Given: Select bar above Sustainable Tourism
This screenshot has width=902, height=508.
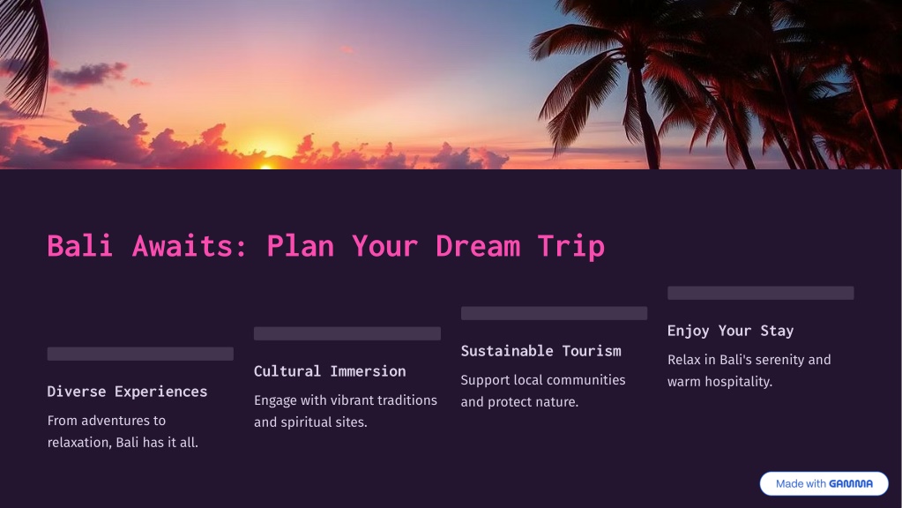Looking at the screenshot, I should coord(554,313).
